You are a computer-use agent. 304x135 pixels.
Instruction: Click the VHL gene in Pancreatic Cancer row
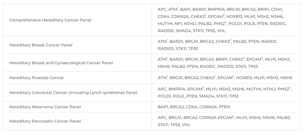(x=186, y=125)
